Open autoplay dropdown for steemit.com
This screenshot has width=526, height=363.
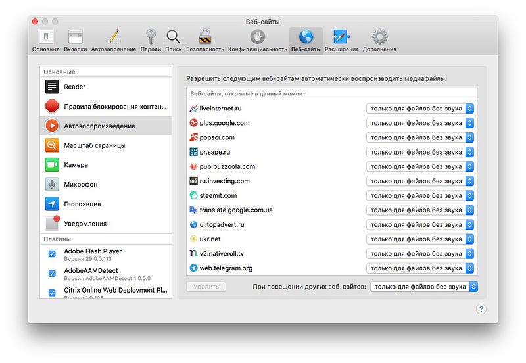[x=420, y=195]
